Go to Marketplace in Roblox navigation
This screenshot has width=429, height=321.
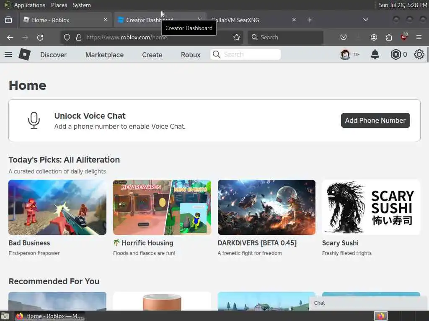[104, 55]
